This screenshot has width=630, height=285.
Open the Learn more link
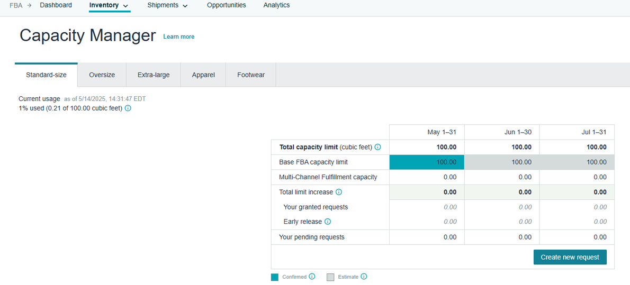point(178,37)
